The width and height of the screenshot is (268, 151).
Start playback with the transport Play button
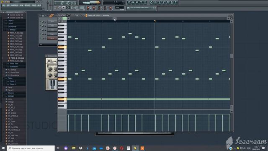pos(60,8)
